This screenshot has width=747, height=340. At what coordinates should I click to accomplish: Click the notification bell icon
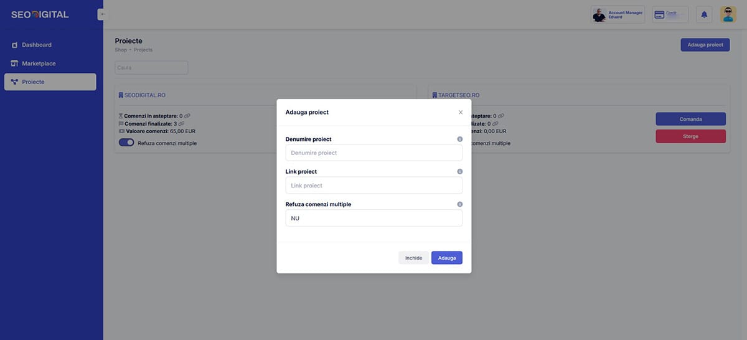(704, 14)
